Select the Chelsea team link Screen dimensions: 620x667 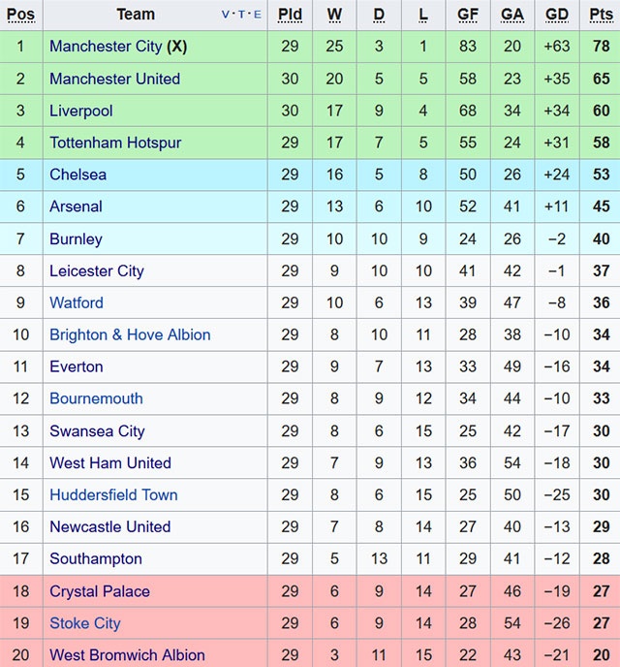pyautogui.click(x=77, y=175)
